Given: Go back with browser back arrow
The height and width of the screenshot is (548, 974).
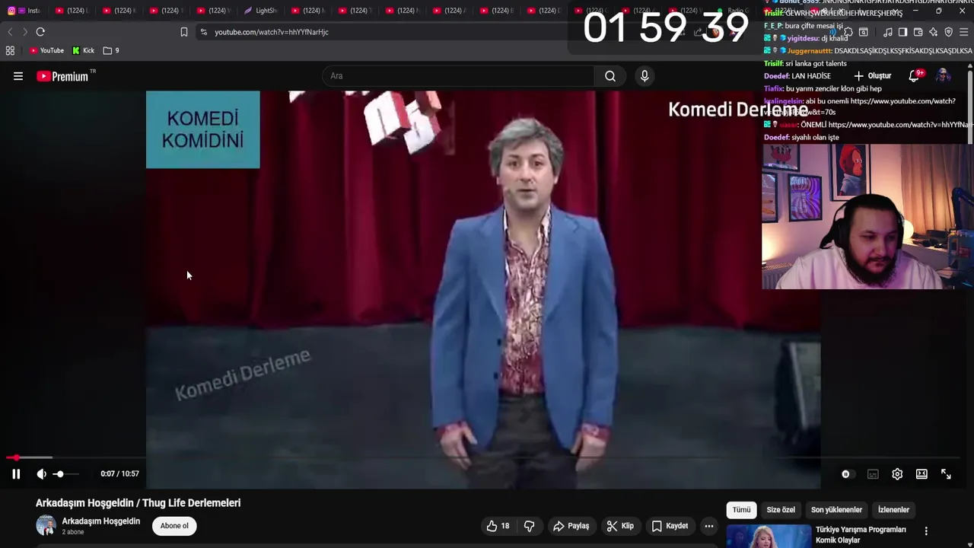Looking at the screenshot, I should (10, 32).
